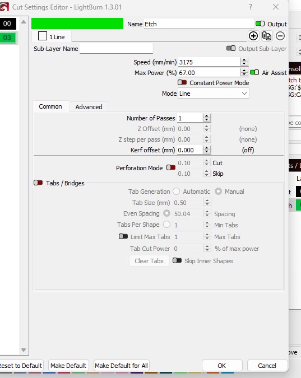Switch to the Advanced tab
301x378 pixels.
pyautogui.click(x=89, y=107)
